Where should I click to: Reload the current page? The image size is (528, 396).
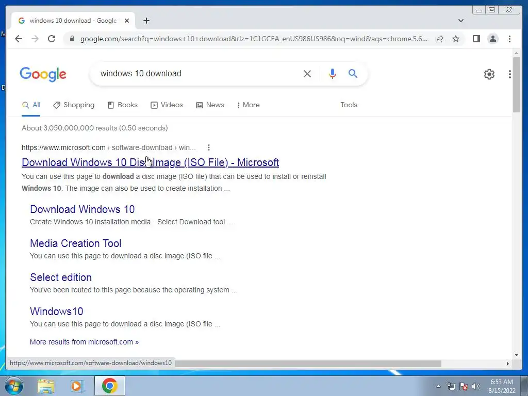(52, 39)
